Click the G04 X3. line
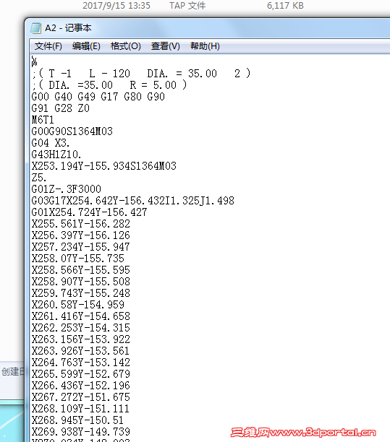Viewport: 390px width, 442px height. pyautogui.click(x=51, y=143)
